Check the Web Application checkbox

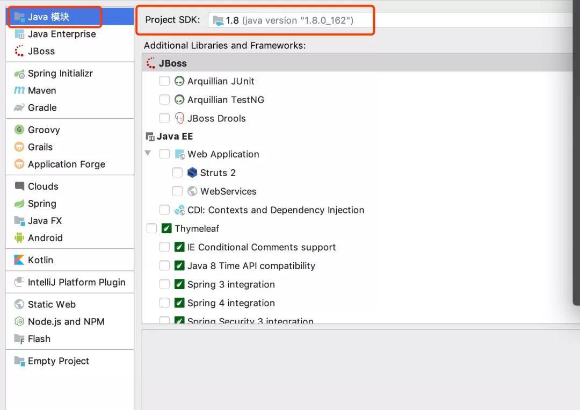(164, 154)
